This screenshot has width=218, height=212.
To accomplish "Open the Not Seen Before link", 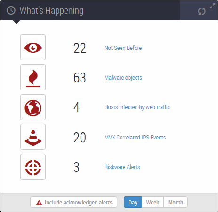I will tap(123, 48).
